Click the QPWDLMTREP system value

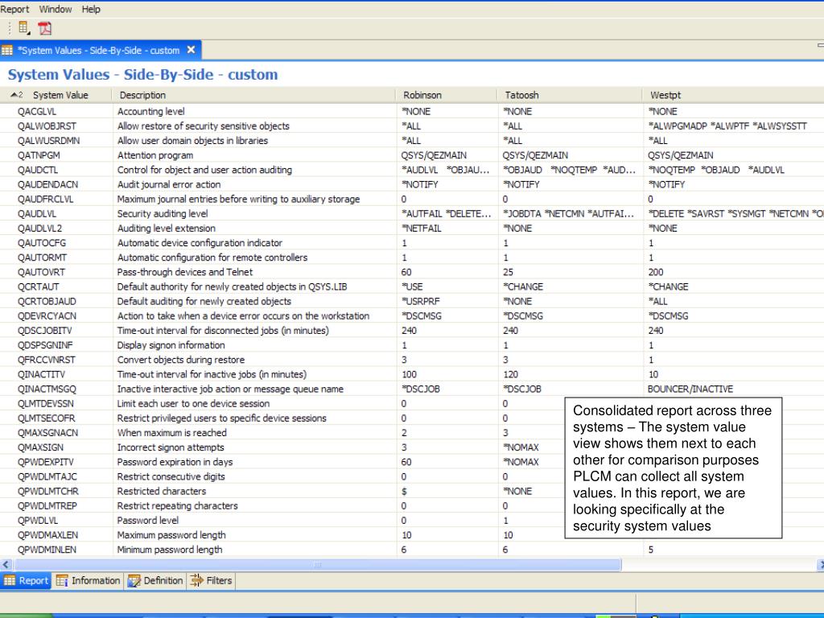(47, 506)
